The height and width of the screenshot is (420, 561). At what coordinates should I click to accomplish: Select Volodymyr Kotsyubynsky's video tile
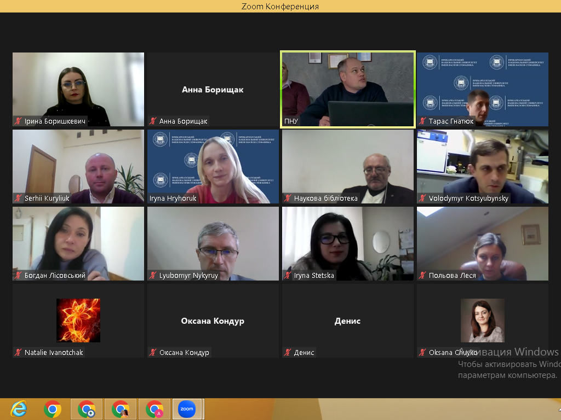coord(482,166)
